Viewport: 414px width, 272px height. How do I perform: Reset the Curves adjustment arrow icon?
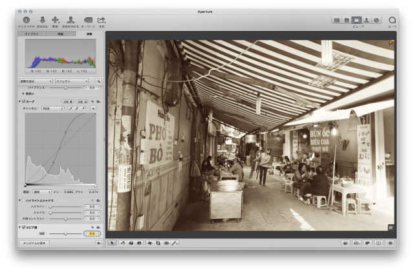click(x=93, y=101)
